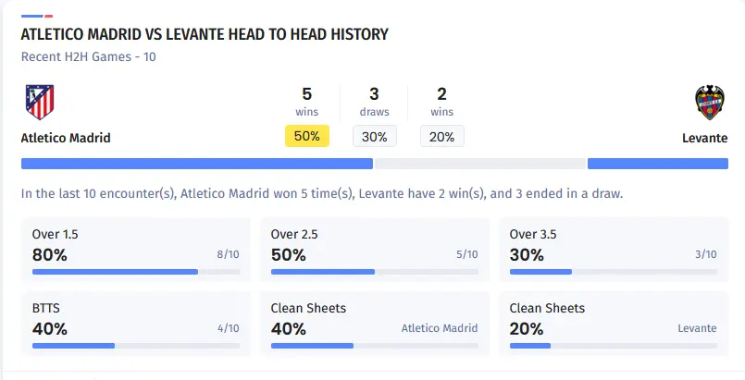Click the Head to Head History heading
The width and height of the screenshot is (745, 380).
204,34
